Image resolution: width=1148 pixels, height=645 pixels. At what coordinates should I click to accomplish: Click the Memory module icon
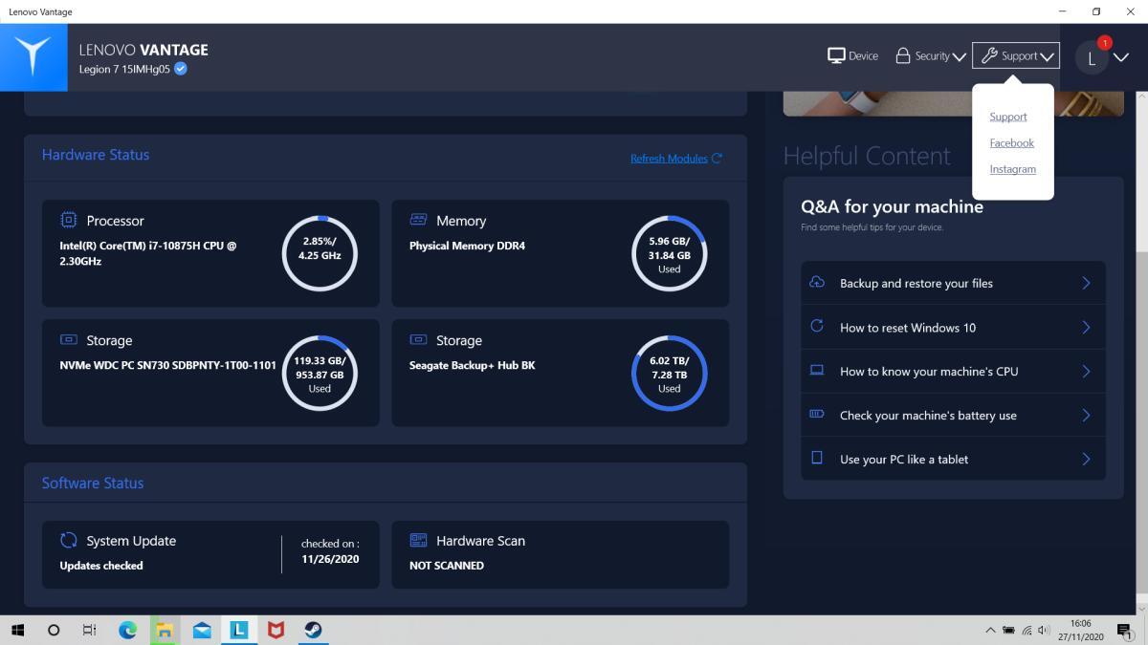pos(418,220)
